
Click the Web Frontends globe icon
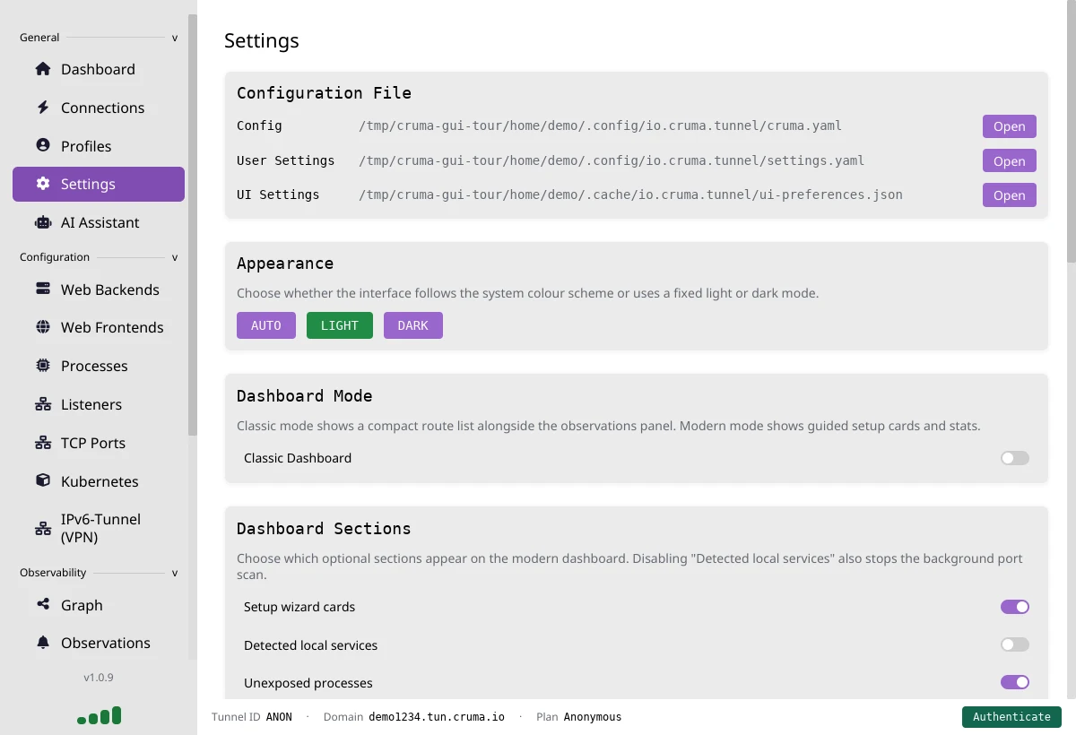(43, 327)
